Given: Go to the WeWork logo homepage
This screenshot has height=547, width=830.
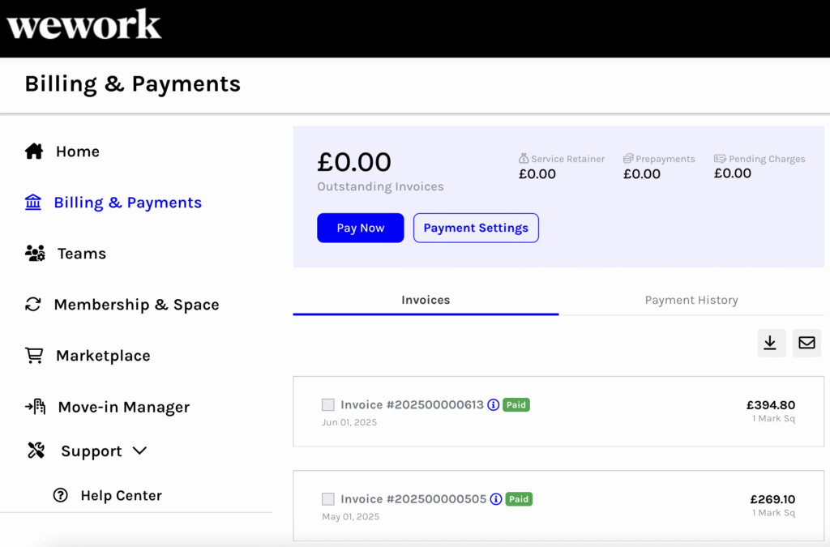Looking at the screenshot, I should coord(84,24).
